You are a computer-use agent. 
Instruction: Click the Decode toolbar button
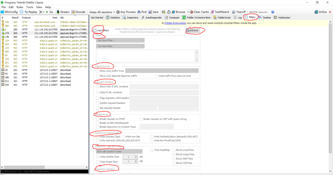click(78, 12)
